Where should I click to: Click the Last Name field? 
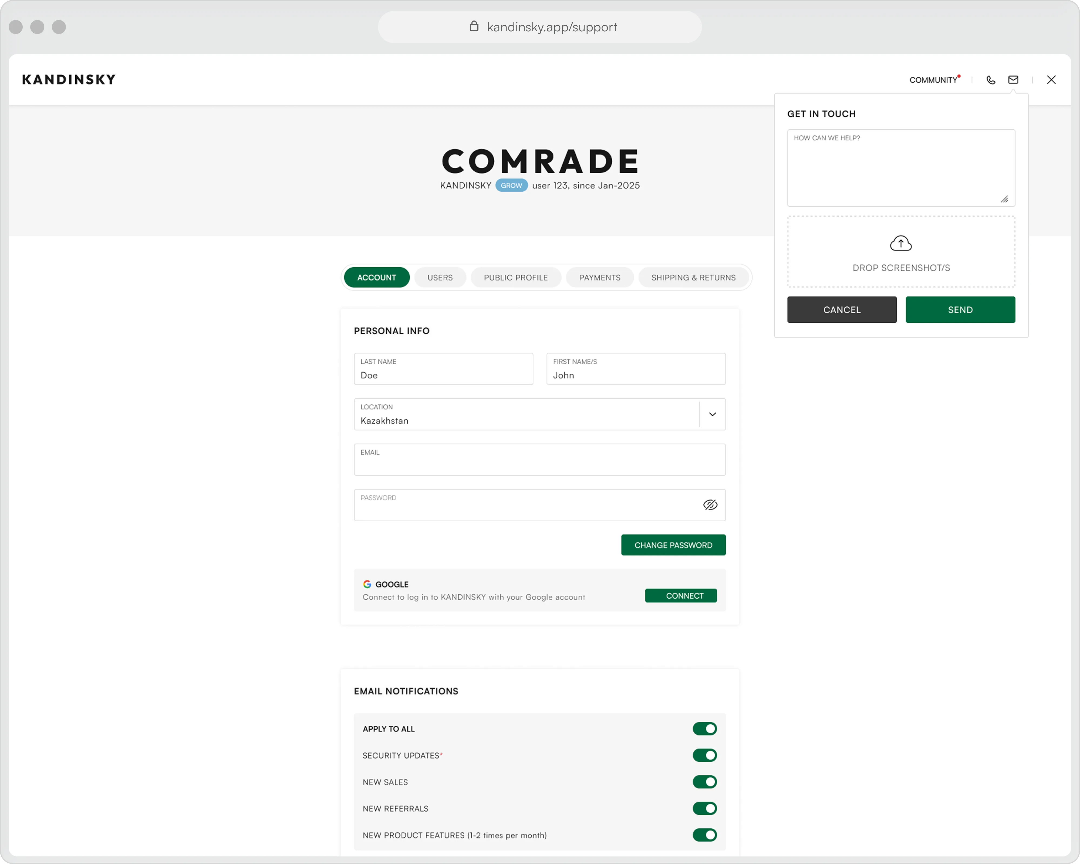tap(443, 369)
